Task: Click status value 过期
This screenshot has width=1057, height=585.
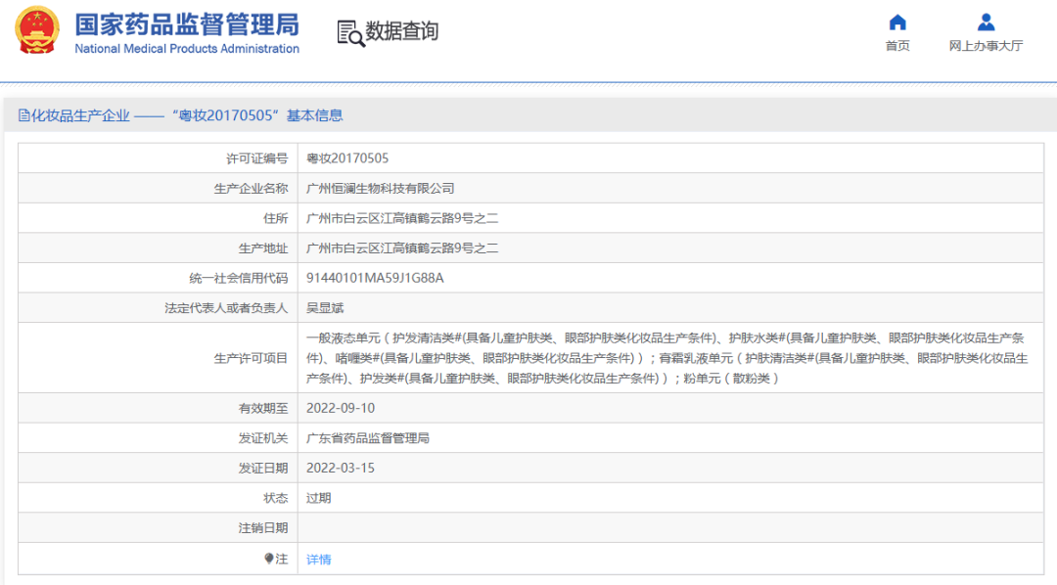Action: click(x=319, y=498)
